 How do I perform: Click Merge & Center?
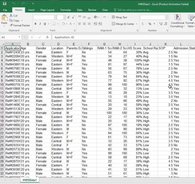[123, 24]
